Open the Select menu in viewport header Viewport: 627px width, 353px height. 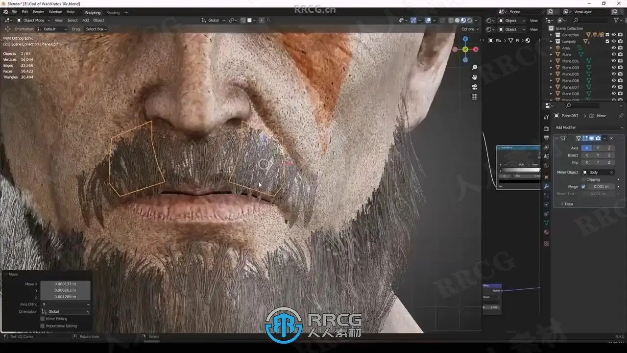pos(72,21)
